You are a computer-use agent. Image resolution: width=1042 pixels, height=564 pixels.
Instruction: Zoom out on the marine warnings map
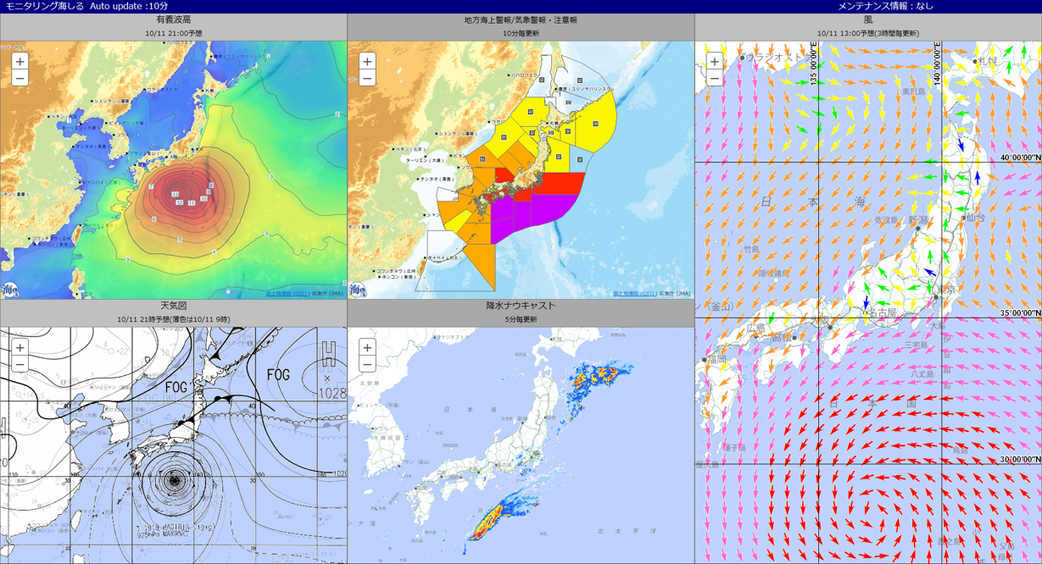coord(367,79)
